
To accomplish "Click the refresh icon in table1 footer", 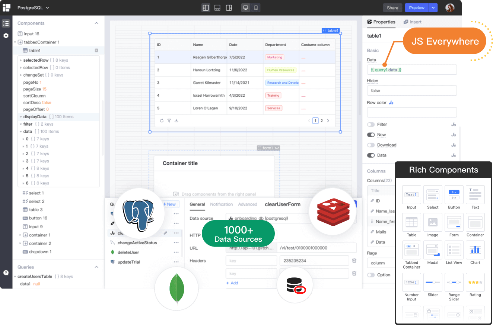I will pyautogui.click(x=161, y=120).
